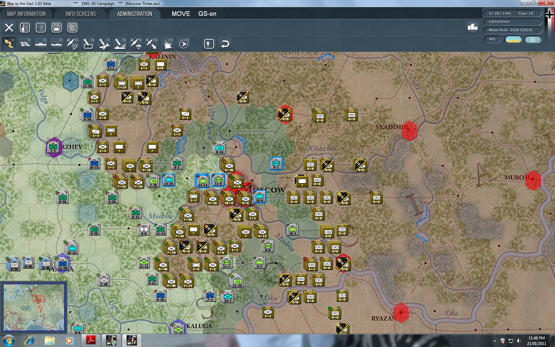The width and height of the screenshot is (555, 347).
Task: Click the minimap in the corner
Action: 34,307
